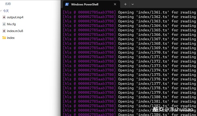Select the index folder name

11,38
